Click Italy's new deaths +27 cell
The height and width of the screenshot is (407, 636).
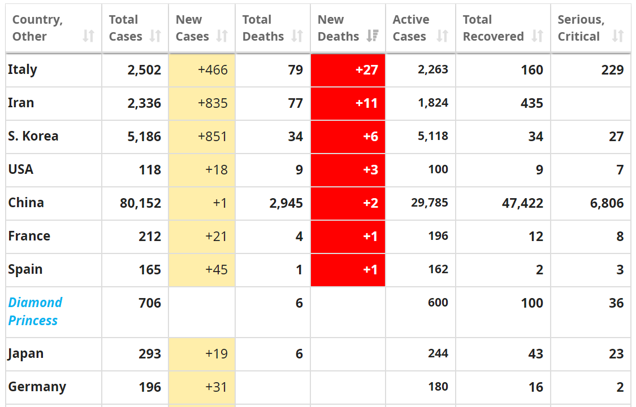pyautogui.click(x=348, y=70)
